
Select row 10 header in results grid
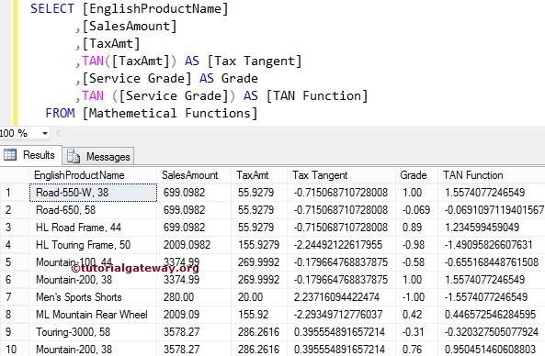[15, 349]
